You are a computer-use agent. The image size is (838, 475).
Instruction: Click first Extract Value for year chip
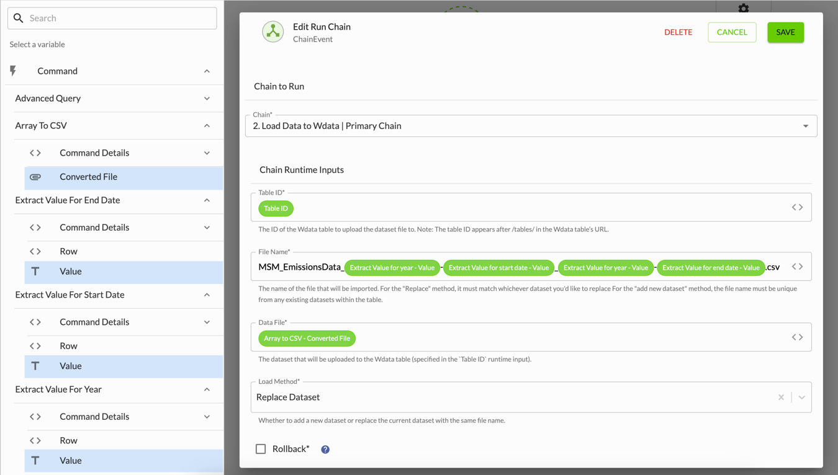(392, 268)
